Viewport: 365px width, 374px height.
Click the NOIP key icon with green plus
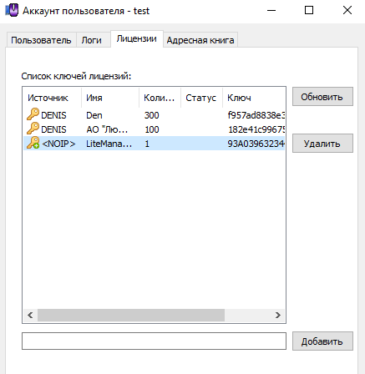tap(33, 143)
